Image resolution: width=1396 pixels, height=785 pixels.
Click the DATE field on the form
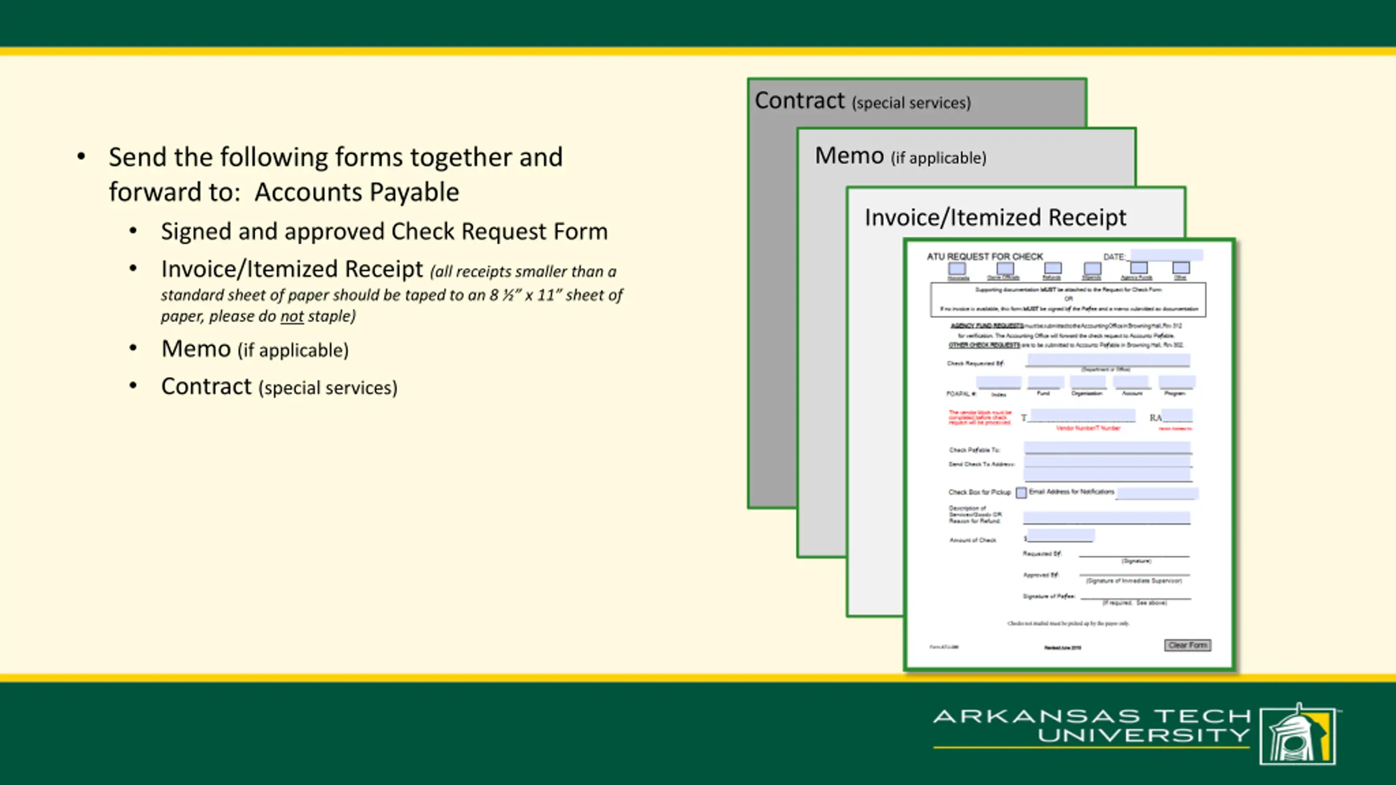(x=1166, y=255)
